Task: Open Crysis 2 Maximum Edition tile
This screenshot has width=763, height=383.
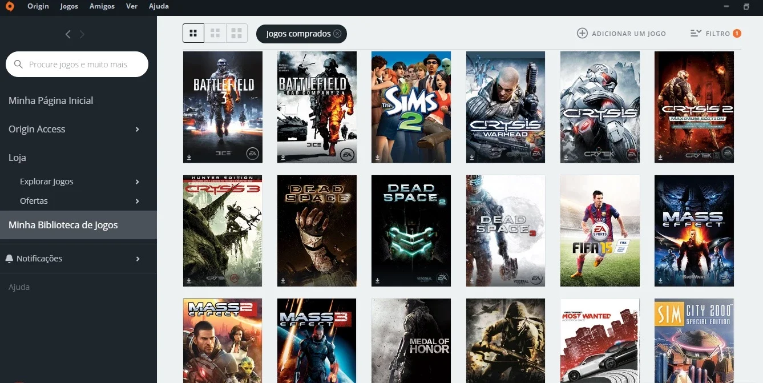Action: [x=694, y=107]
